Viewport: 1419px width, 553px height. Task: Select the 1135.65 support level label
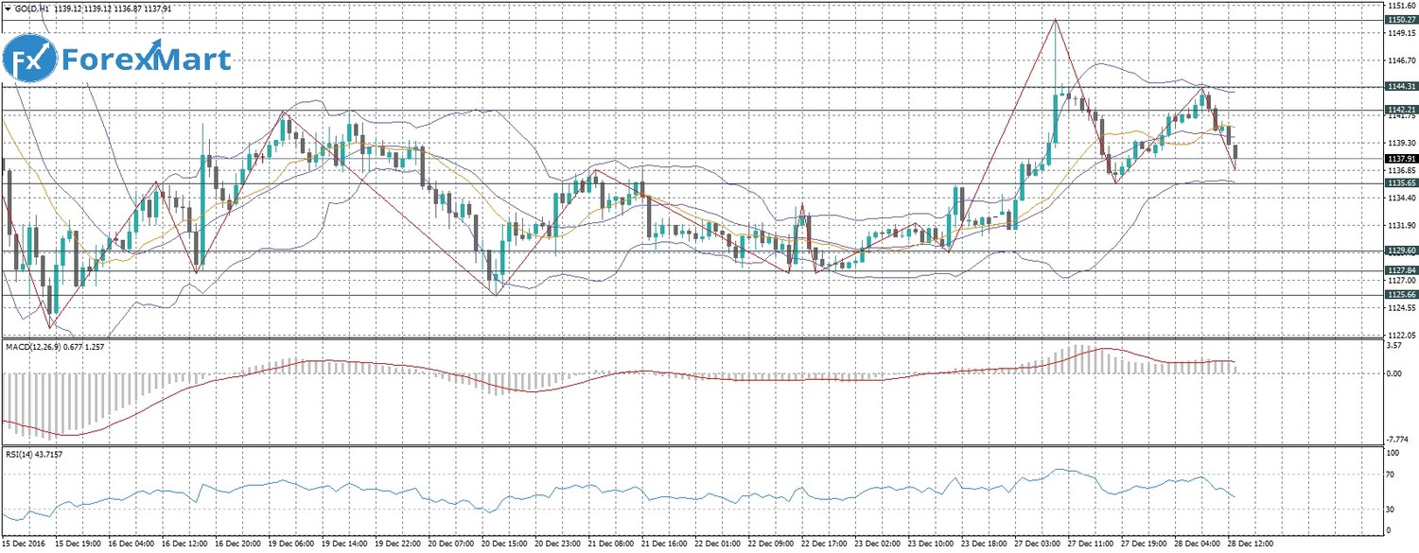1400,182
